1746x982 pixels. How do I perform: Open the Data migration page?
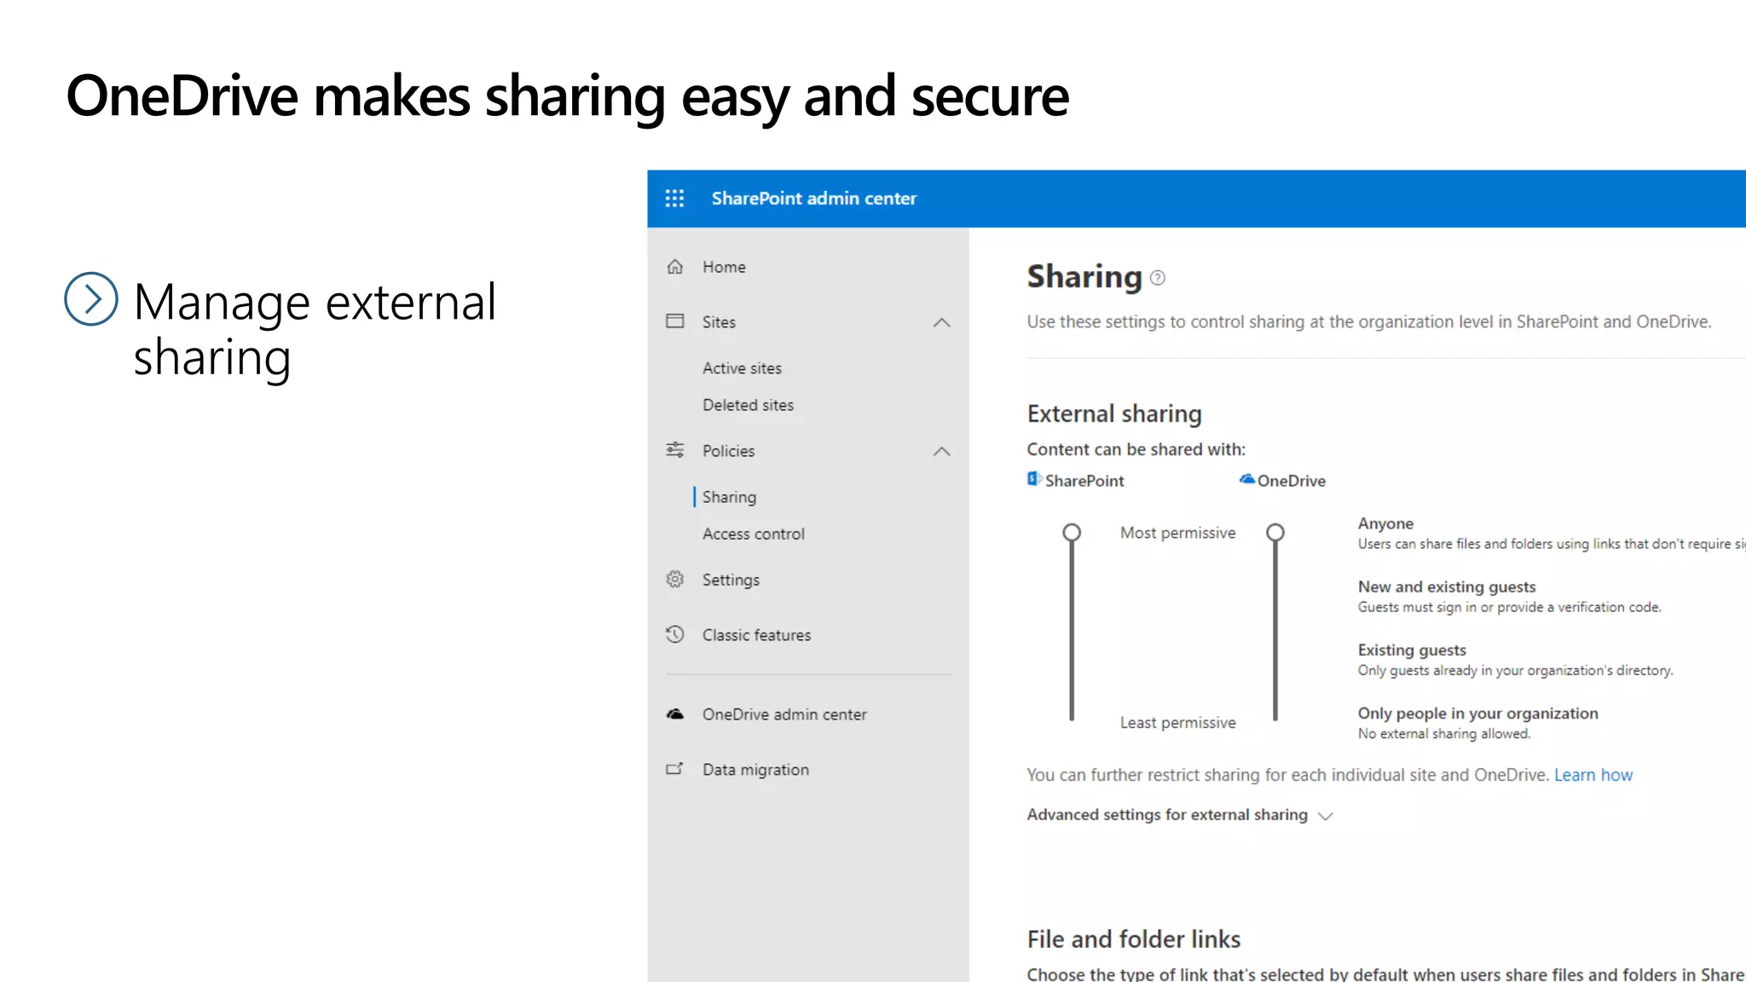(x=755, y=770)
